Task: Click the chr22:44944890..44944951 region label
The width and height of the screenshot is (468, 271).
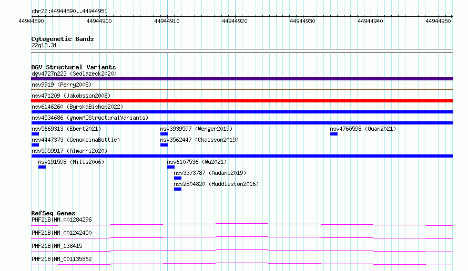Action: pos(69,11)
